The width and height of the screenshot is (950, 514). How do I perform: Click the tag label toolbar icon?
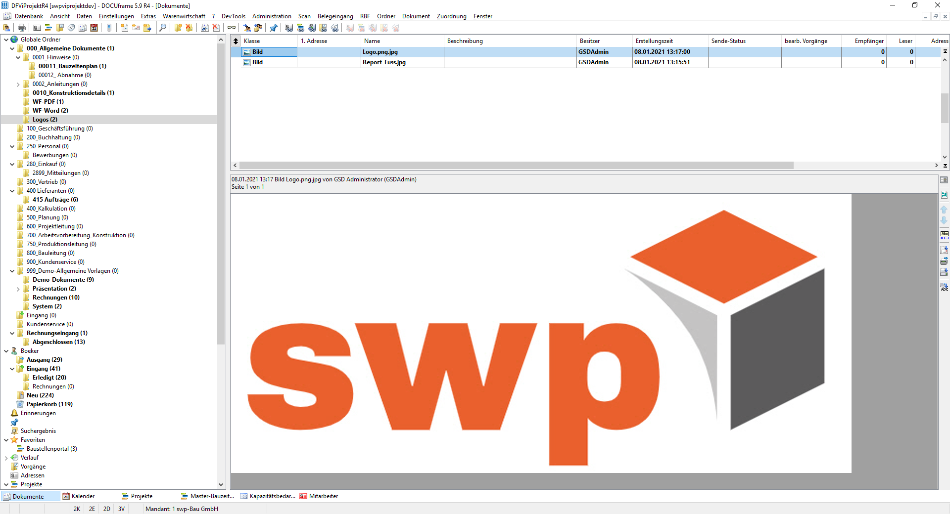click(x=71, y=28)
